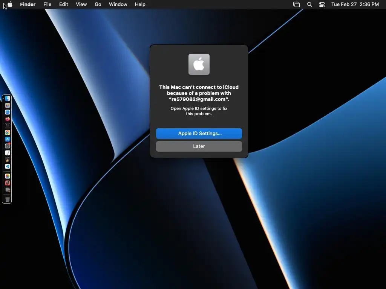This screenshot has width=386, height=289.
Task: Open TextEdit from the dock
Action: pos(8,153)
